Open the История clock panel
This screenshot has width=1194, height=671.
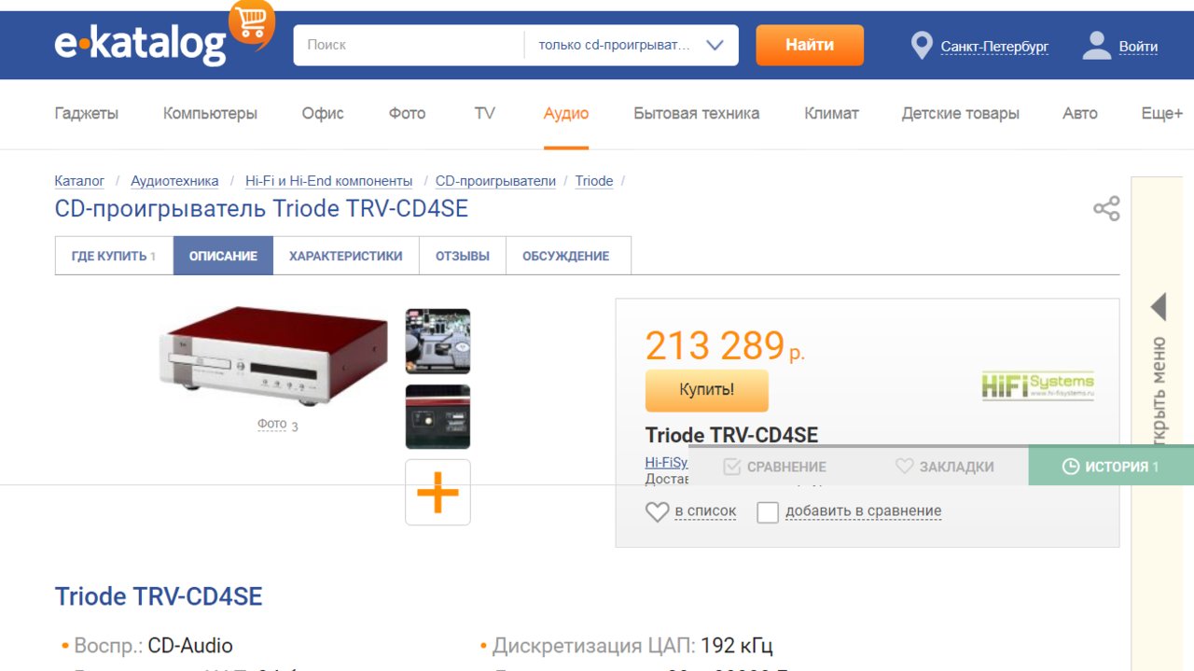[x=1111, y=466]
